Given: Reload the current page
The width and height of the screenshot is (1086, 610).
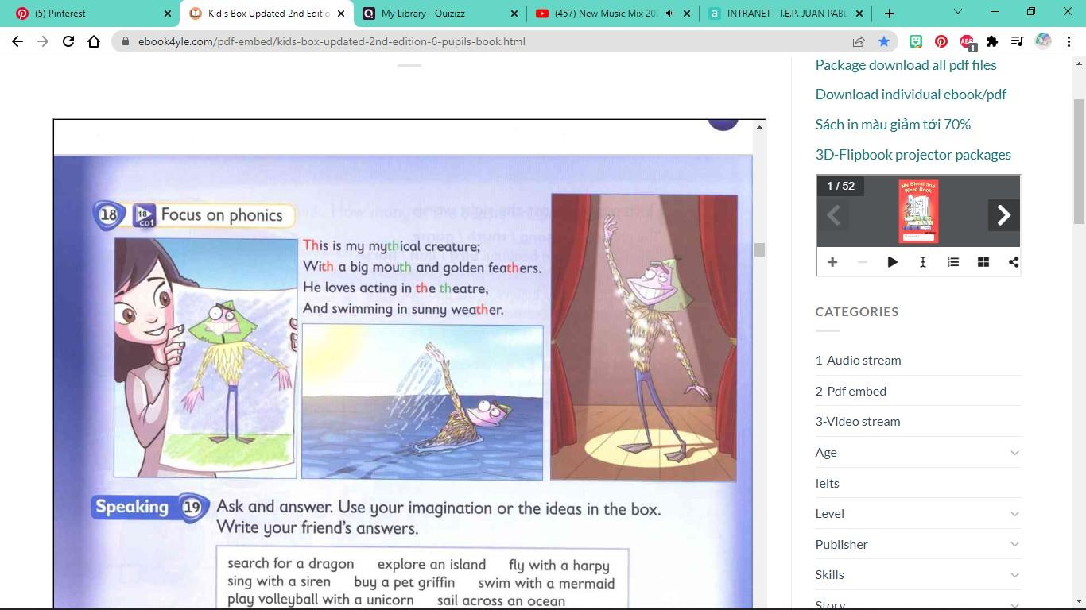Looking at the screenshot, I should (68, 41).
